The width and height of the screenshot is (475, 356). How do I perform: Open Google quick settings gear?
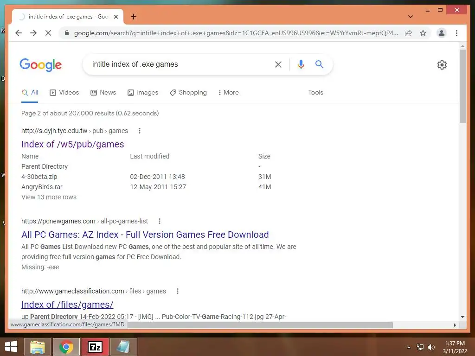pos(442,65)
